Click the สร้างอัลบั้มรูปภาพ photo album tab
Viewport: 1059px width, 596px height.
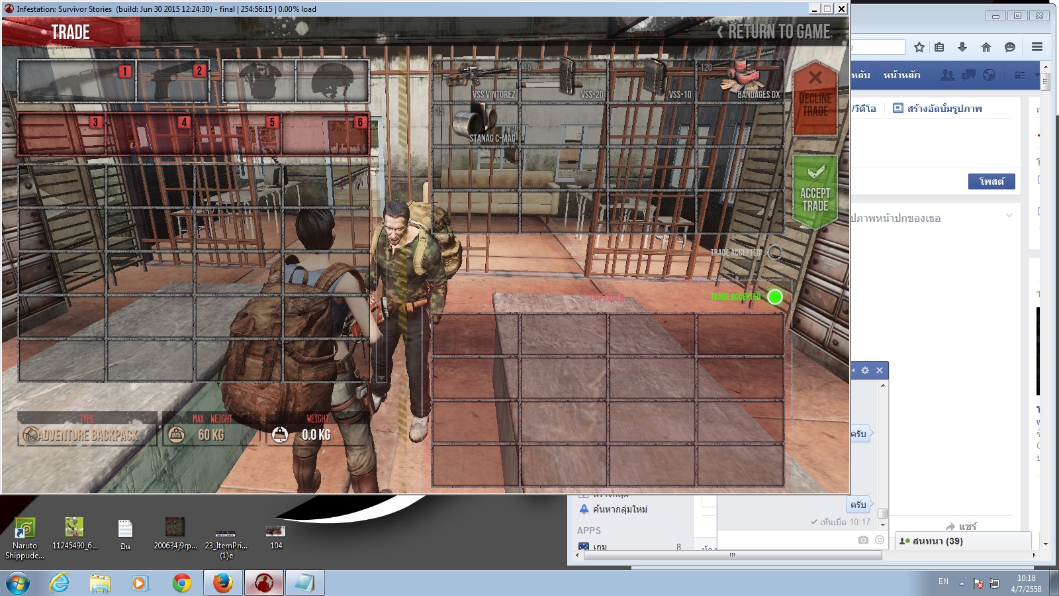point(937,108)
